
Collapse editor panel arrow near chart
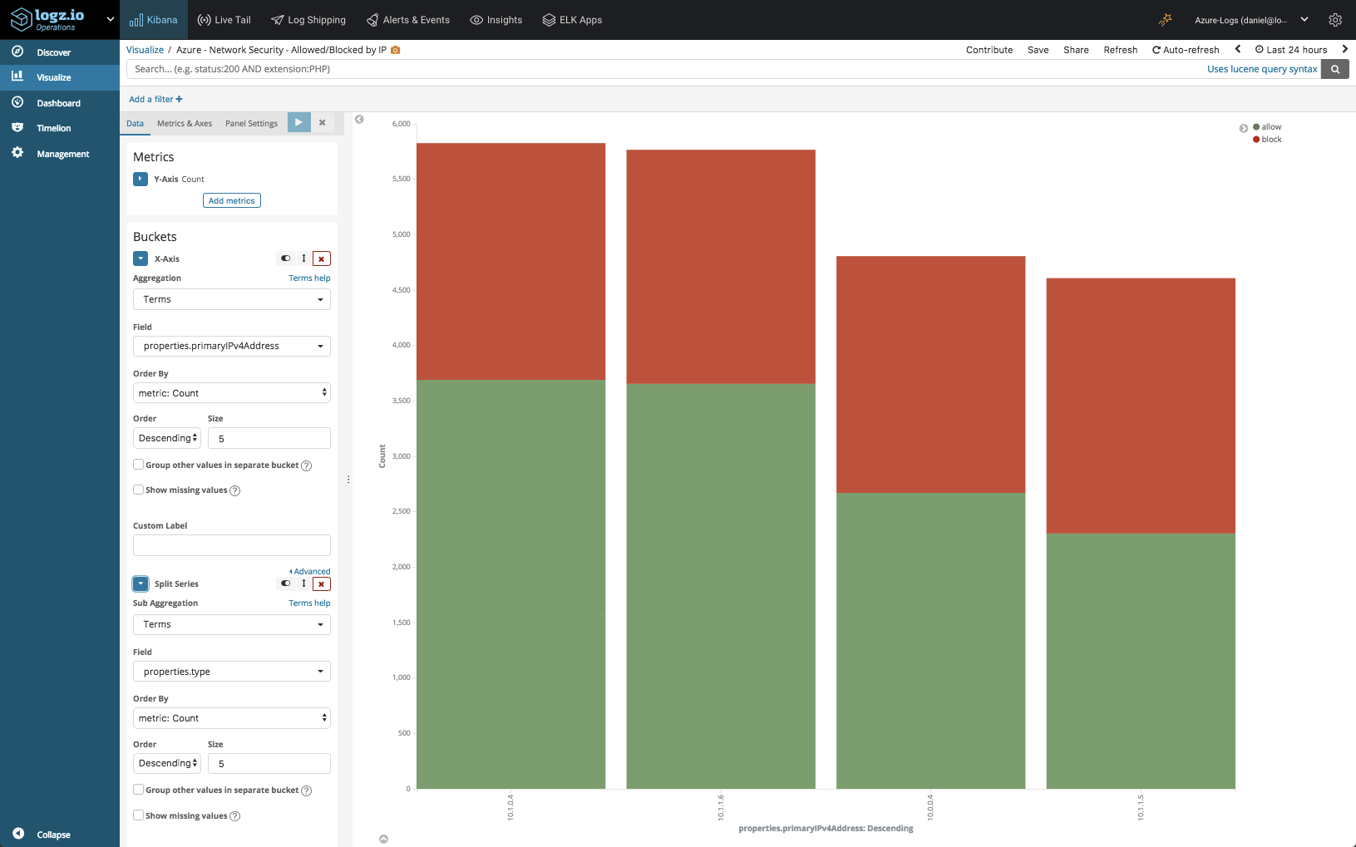359,120
